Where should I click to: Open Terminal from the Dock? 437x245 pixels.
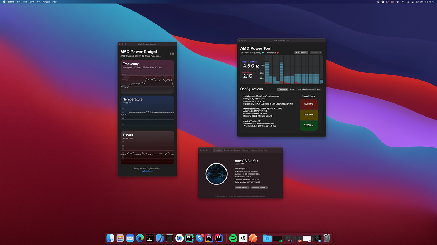click(169, 238)
